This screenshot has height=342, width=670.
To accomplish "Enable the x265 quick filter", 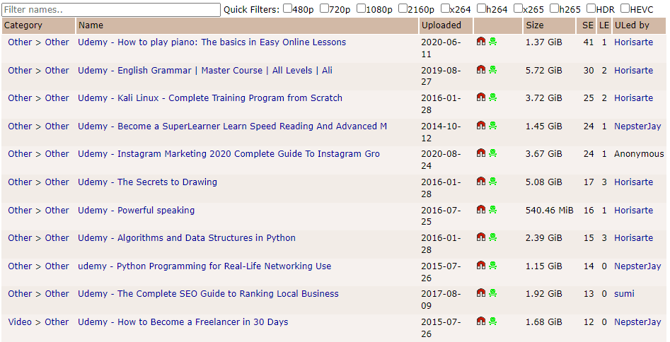I will [518, 8].
